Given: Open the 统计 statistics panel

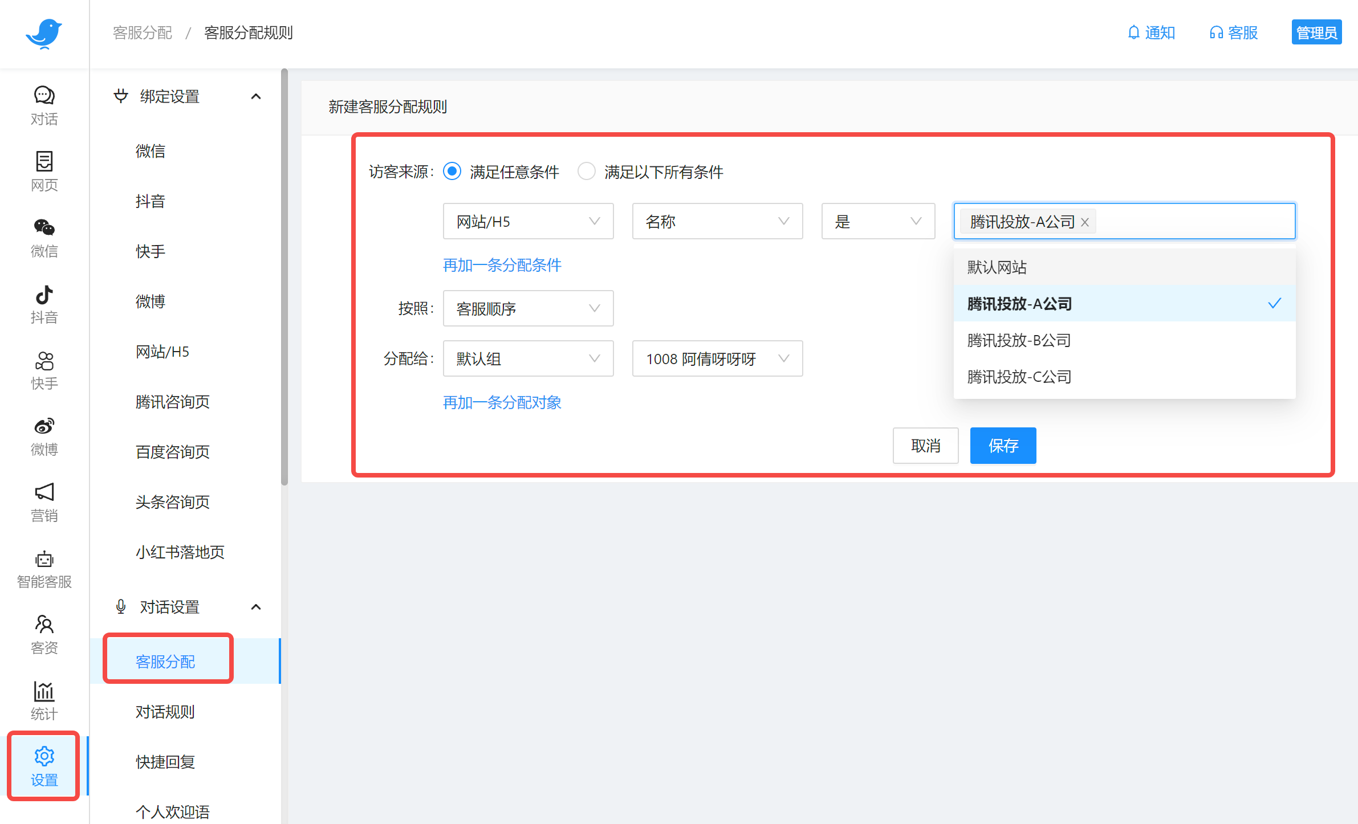Looking at the screenshot, I should (x=44, y=701).
